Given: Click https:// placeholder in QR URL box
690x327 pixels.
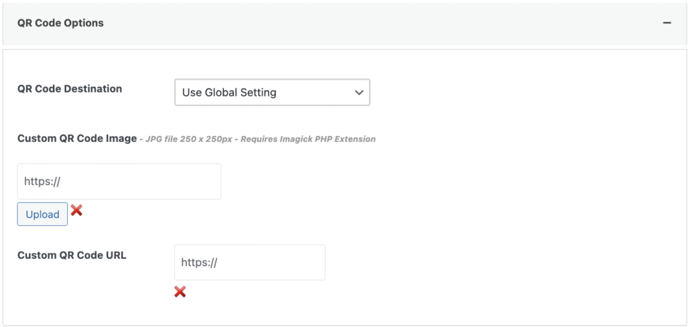Looking at the screenshot, I should click(200, 263).
